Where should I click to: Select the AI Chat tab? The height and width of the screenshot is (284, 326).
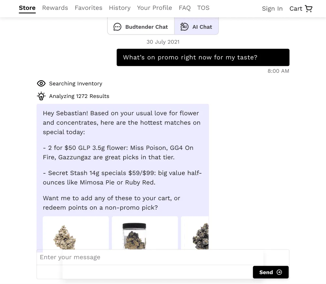196,26
